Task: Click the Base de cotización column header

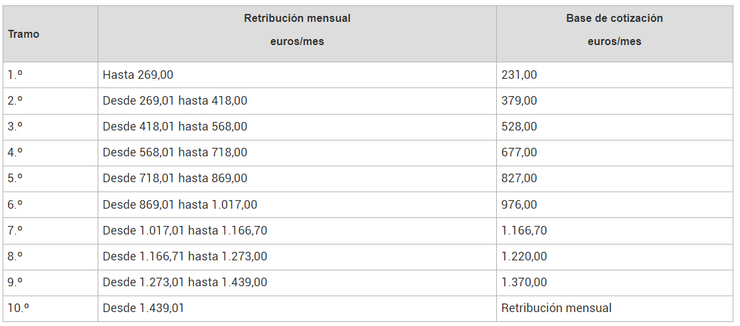Action: click(614, 34)
